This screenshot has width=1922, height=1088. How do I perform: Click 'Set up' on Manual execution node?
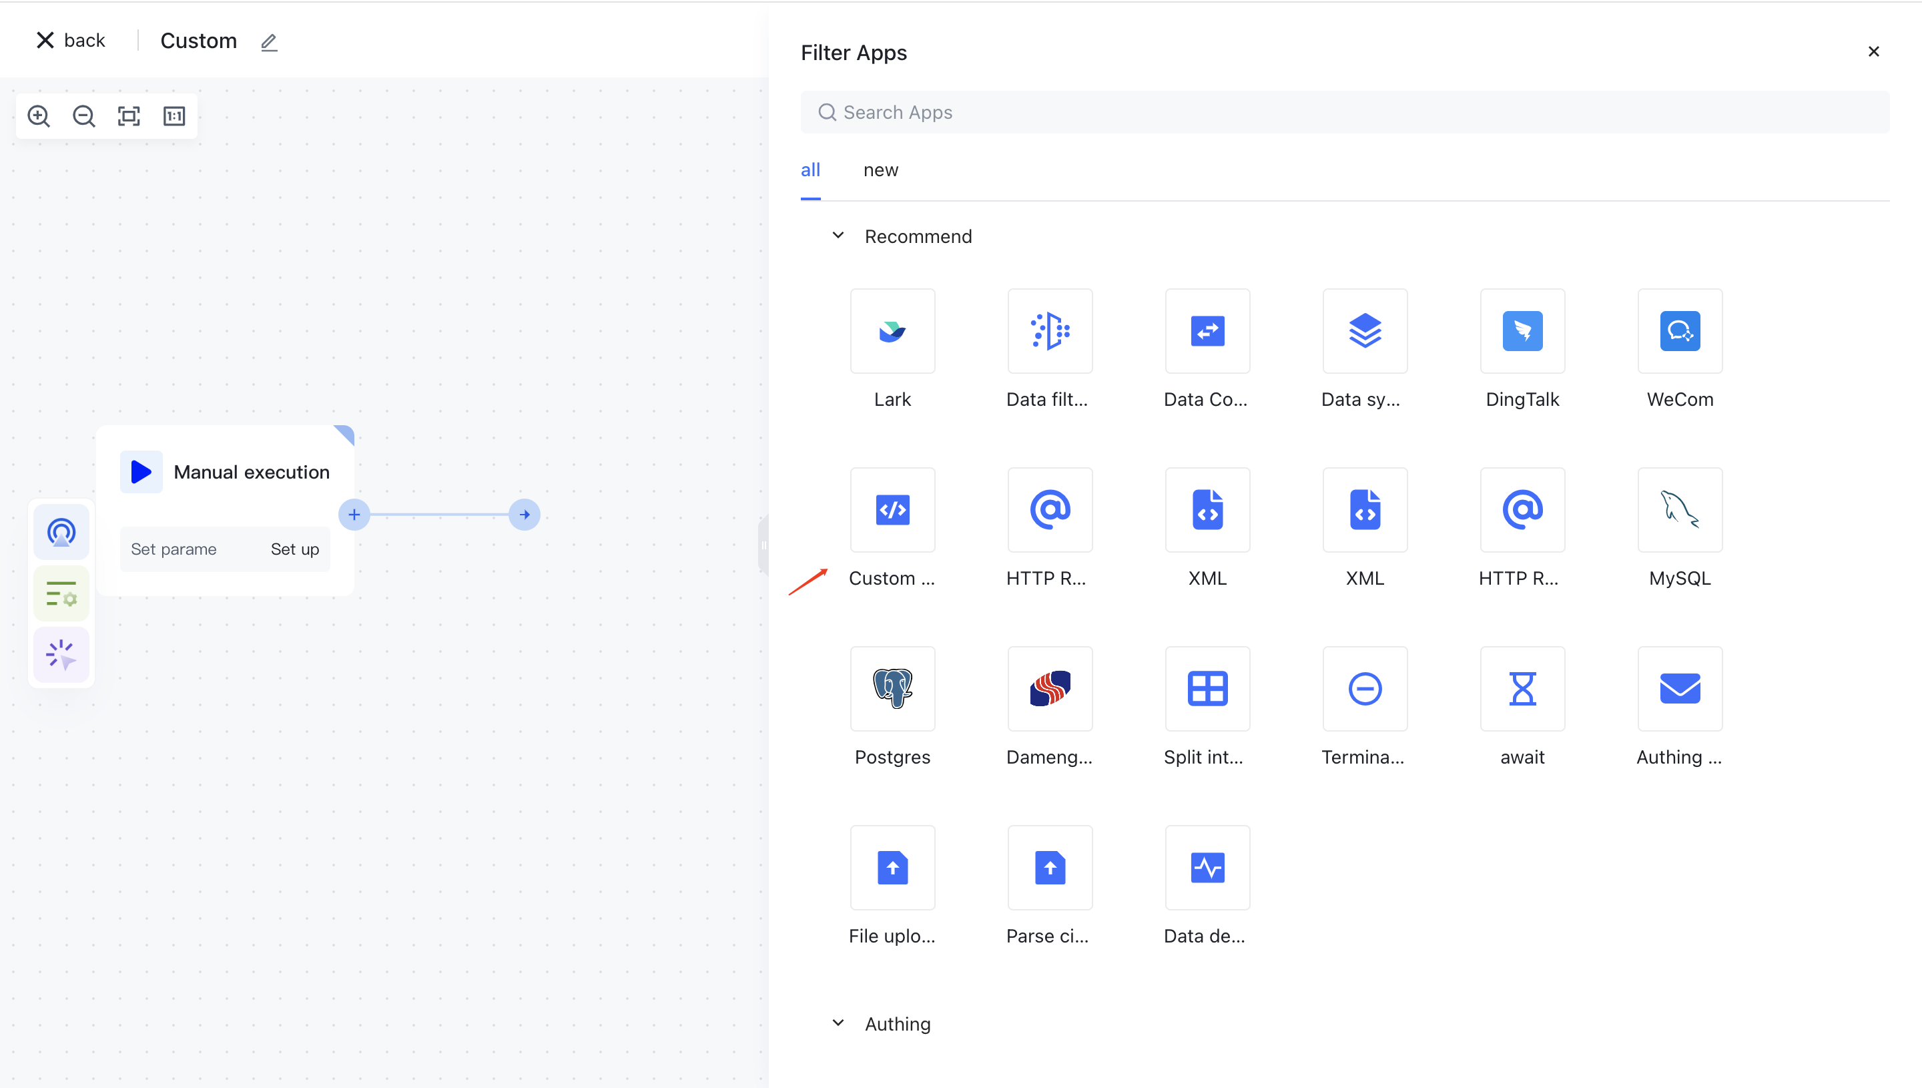click(294, 549)
